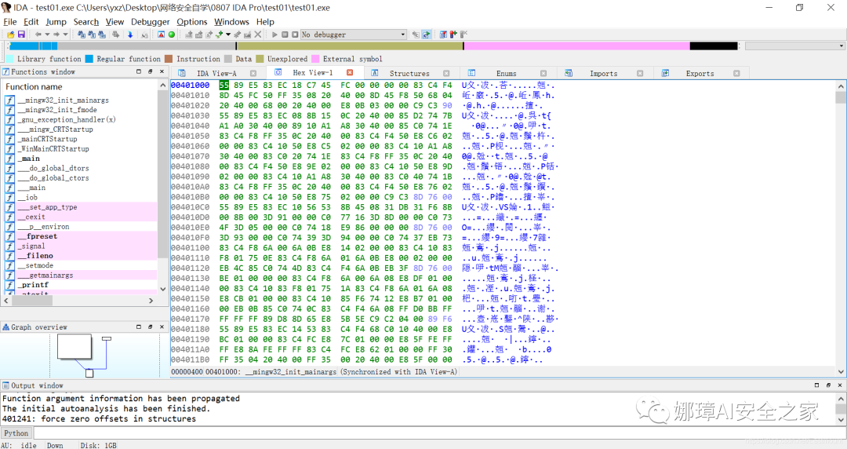Click the green cross-reference arrows icon
Screen dimensions: 847x449
[220, 35]
